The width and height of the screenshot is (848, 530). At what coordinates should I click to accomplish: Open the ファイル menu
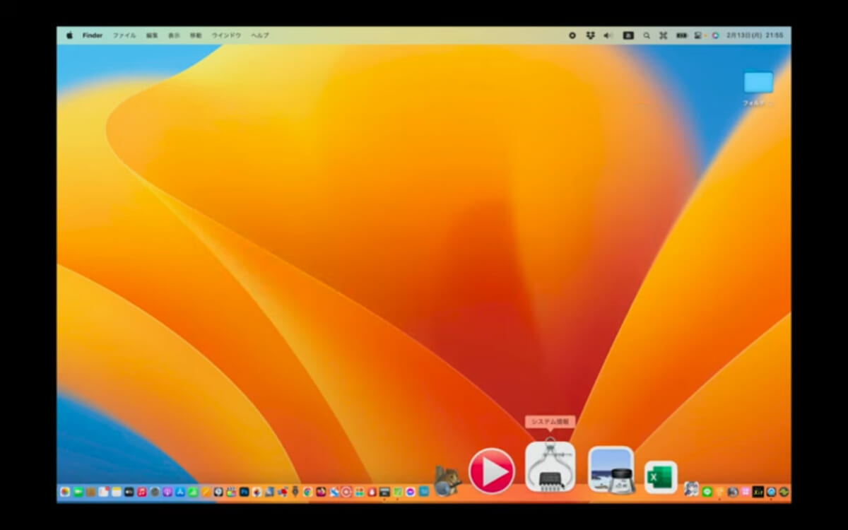(124, 35)
